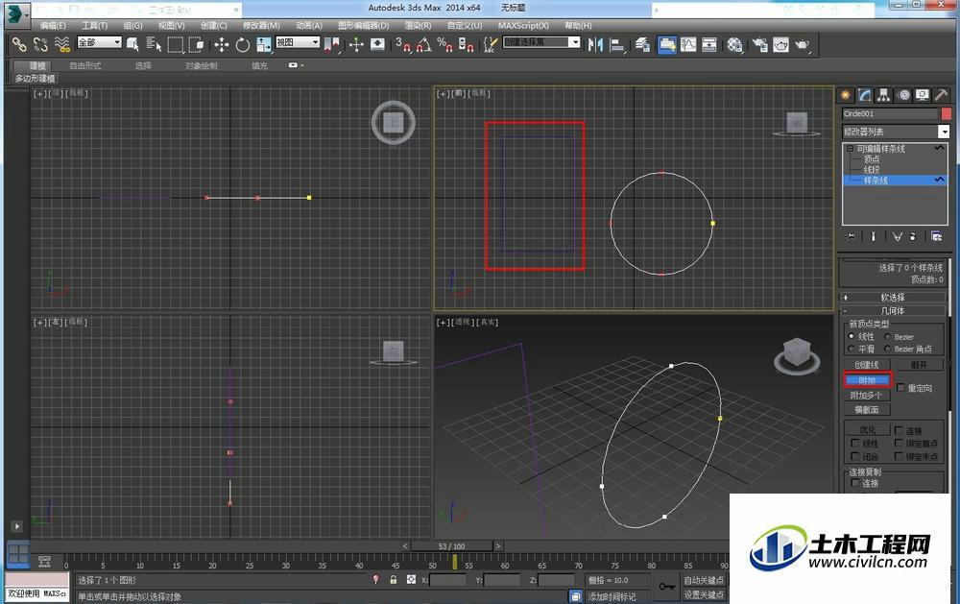Open the Curve Editor icon
The height and width of the screenshot is (604, 960).
[688, 44]
